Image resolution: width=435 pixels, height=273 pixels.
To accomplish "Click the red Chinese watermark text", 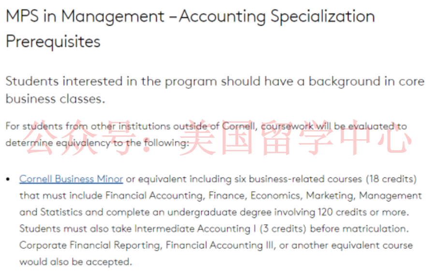I will click(x=219, y=138).
